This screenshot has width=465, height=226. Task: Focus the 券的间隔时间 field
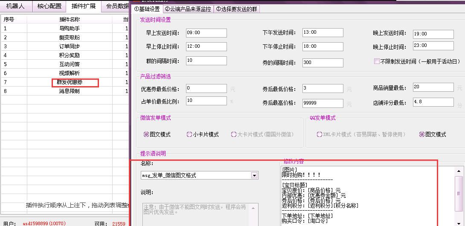[323, 63]
